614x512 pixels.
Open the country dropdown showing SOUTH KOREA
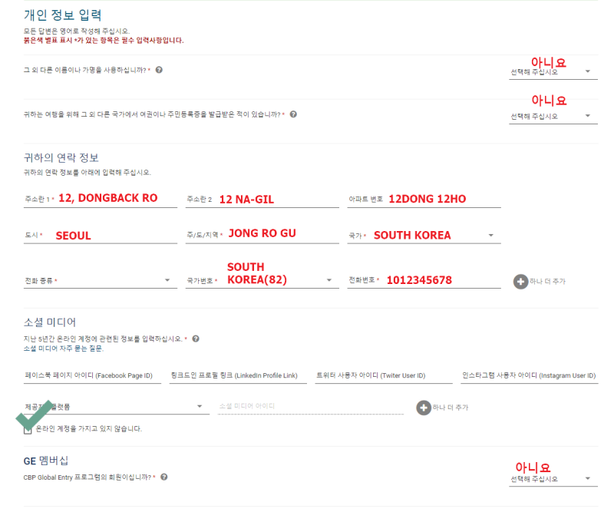(x=424, y=236)
